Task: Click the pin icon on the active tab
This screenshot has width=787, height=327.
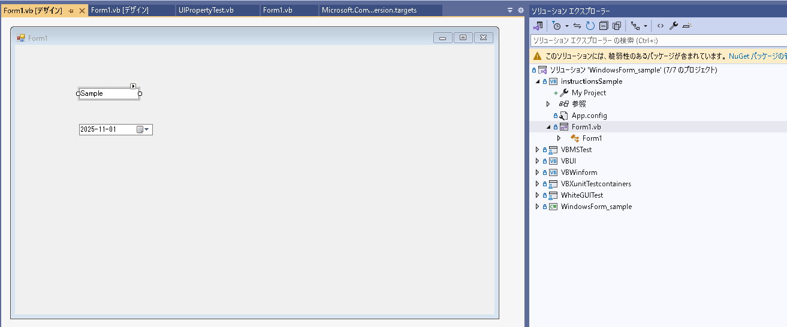Action: click(71, 11)
